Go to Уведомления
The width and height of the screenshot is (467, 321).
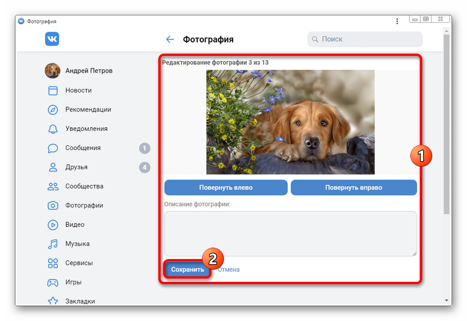[x=86, y=129]
